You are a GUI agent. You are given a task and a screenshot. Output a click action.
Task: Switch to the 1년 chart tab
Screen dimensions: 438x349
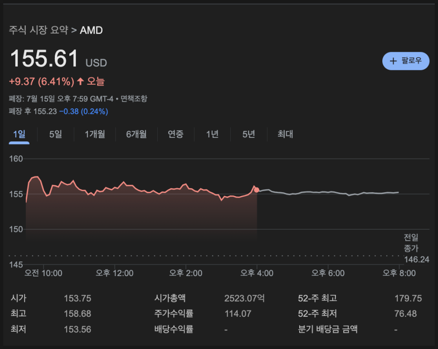(212, 134)
